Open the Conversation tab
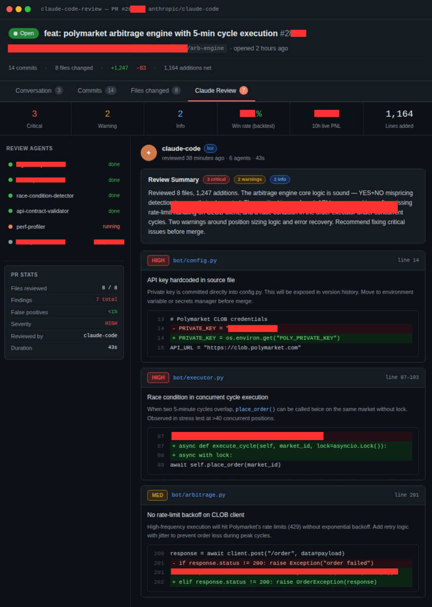This screenshot has width=432, height=607. (x=39, y=91)
